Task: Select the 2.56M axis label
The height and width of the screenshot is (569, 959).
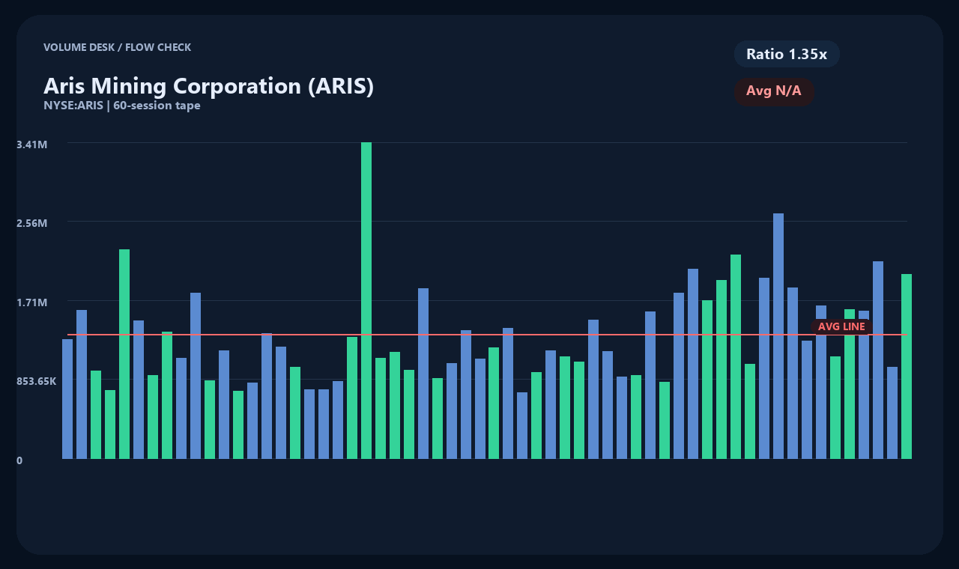Action: (32, 223)
